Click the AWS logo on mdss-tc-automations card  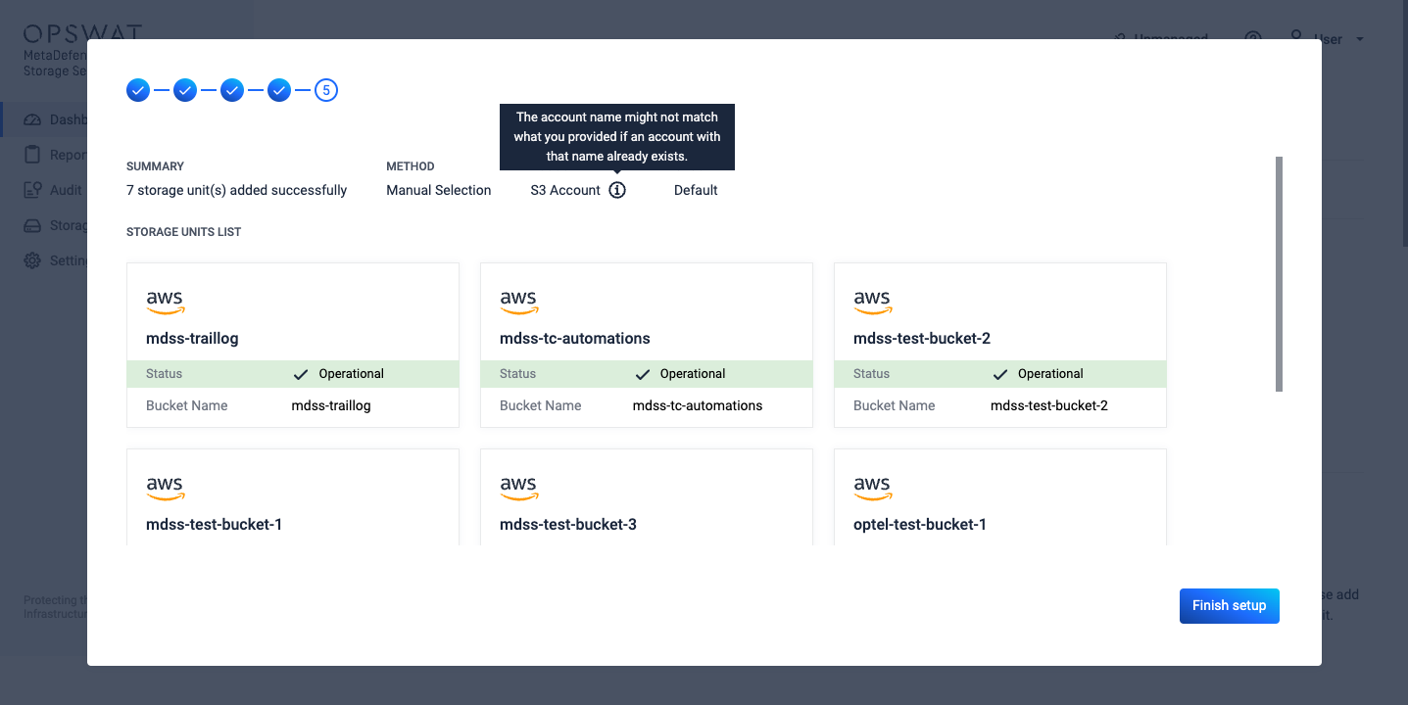pos(518,303)
